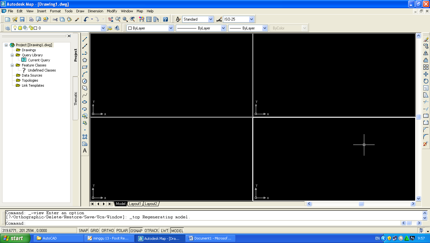
Task: Toggle MODEL space button
Action: (x=177, y=231)
